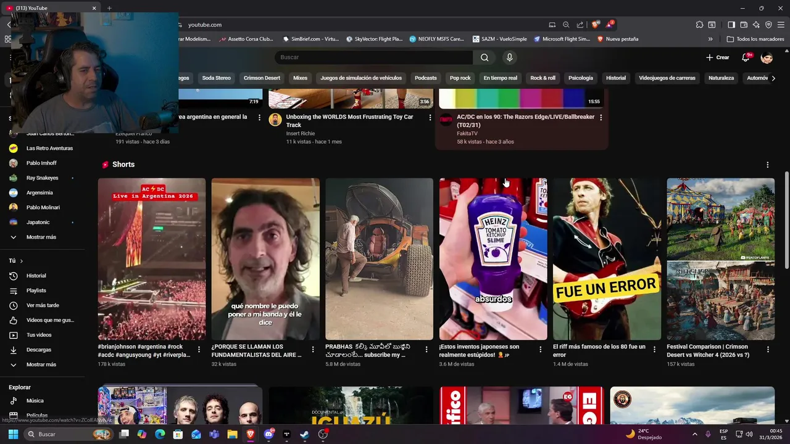The width and height of the screenshot is (790, 444).
Task: Open the AC/DC Live in Argentina short
Action: 151,259
